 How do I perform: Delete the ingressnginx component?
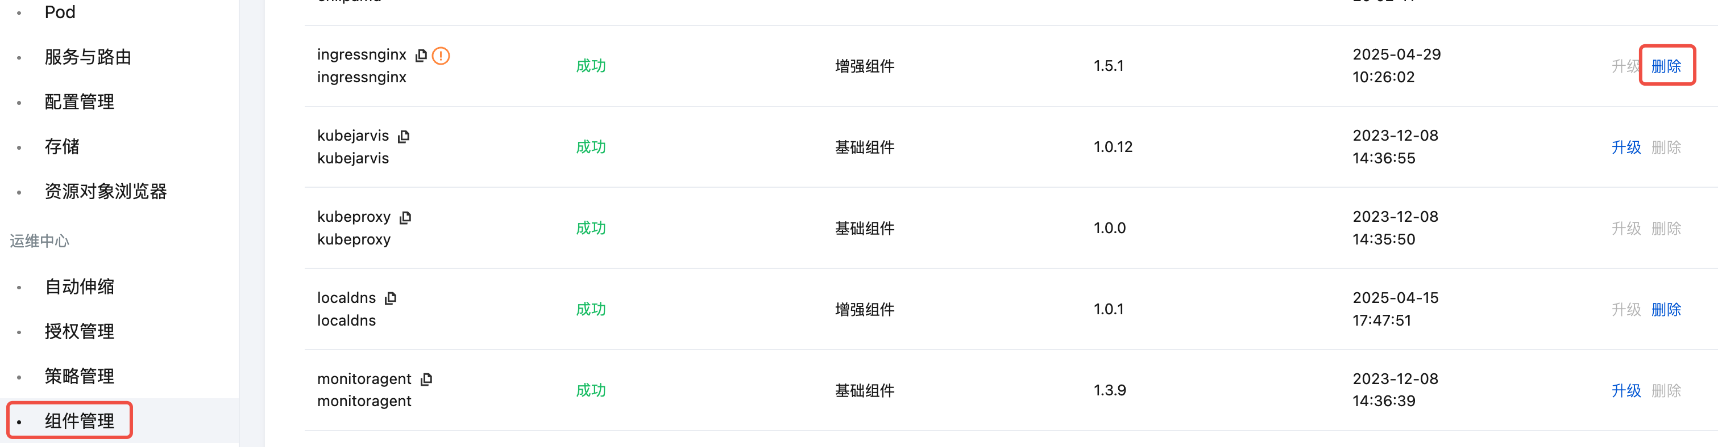[x=1666, y=66]
